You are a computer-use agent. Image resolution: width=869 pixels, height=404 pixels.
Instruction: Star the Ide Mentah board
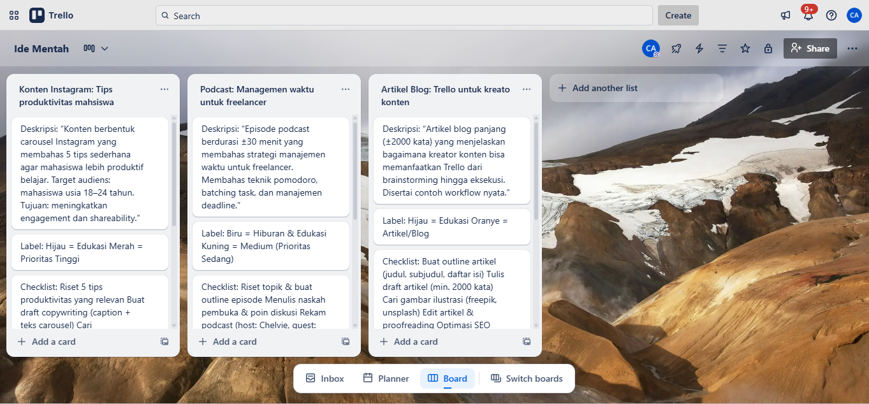click(x=745, y=48)
